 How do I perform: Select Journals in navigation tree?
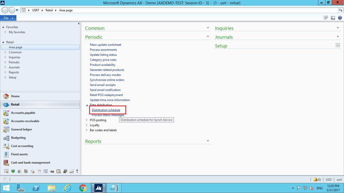click(x=14, y=67)
